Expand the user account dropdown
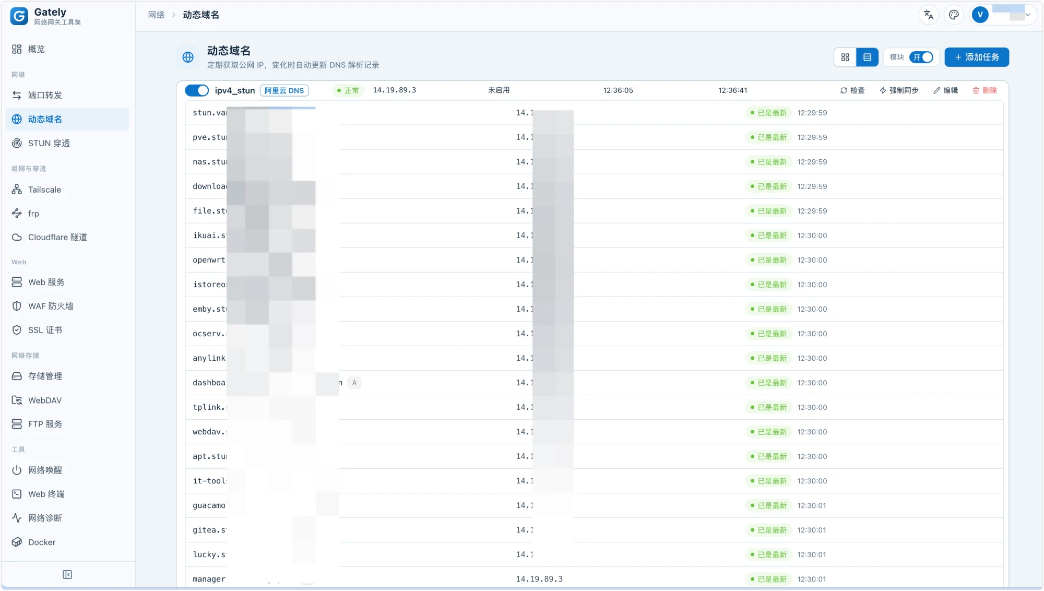This screenshot has width=1044, height=591. point(1028,15)
